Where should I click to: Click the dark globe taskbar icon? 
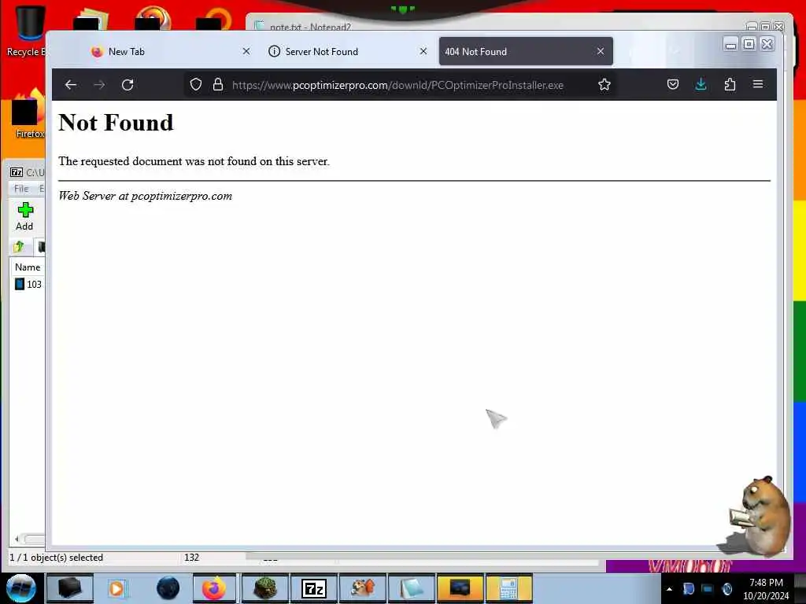pos(168,588)
